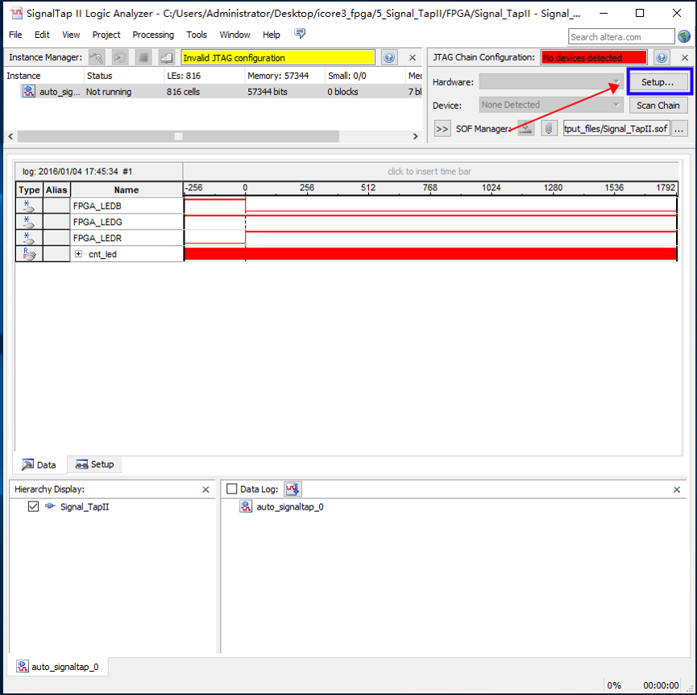This screenshot has width=697, height=695.
Task: Click the Search altera.com input field
Action: pos(621,36)
